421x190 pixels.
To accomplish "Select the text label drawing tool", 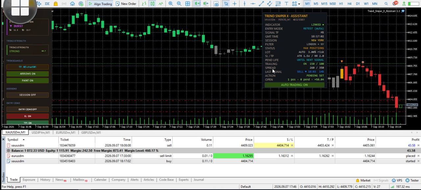I will click(286, 4).
